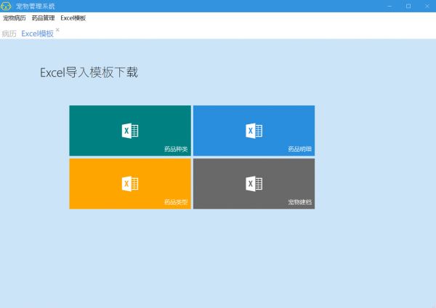Viewport: 436px width, 308px height.
Task: Click the Excel导入模板下载 heading
Action: click(89, 73)
